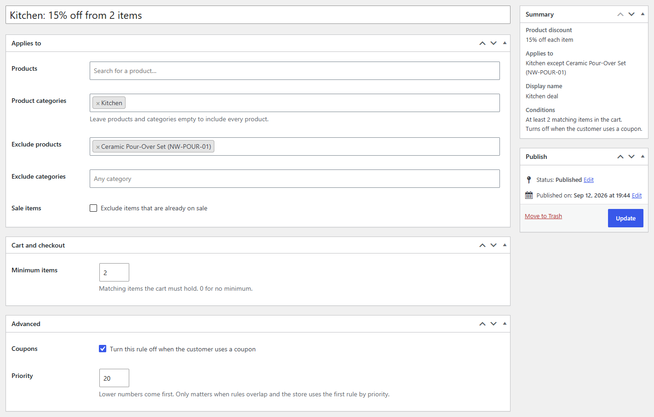Open the Exclude categories field

pyautogui.click(x=295, y=179)
